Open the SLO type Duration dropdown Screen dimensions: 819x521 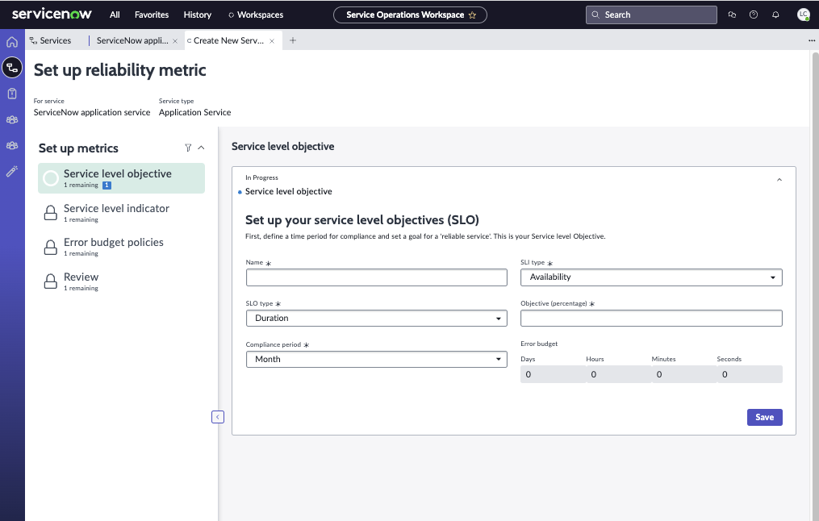(377, 318)
